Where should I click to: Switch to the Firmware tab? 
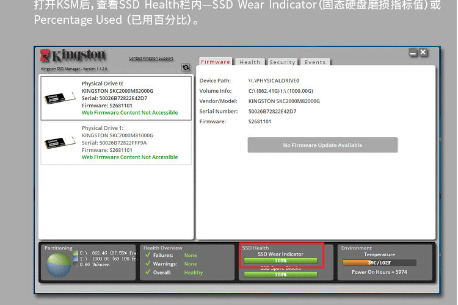216,62
